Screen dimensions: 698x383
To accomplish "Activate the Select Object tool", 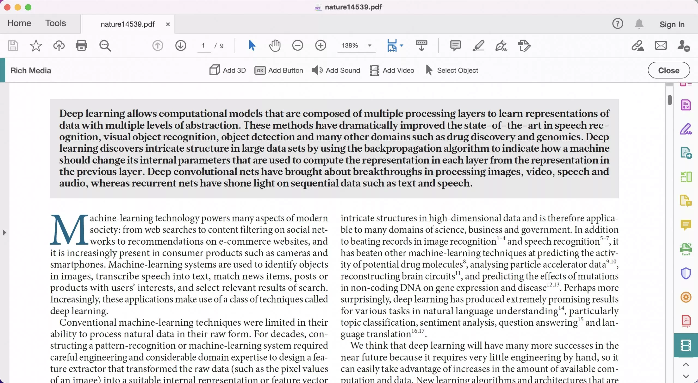I will (451, 70).
